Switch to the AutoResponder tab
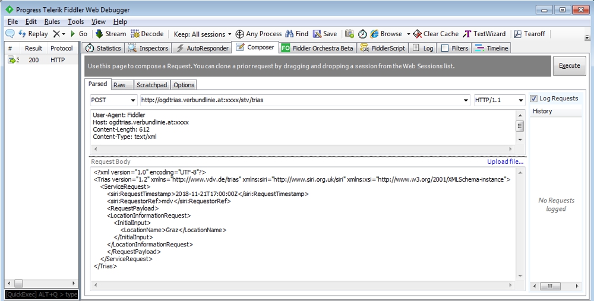Screen dimensions: 594x301 tap(203, 48)
